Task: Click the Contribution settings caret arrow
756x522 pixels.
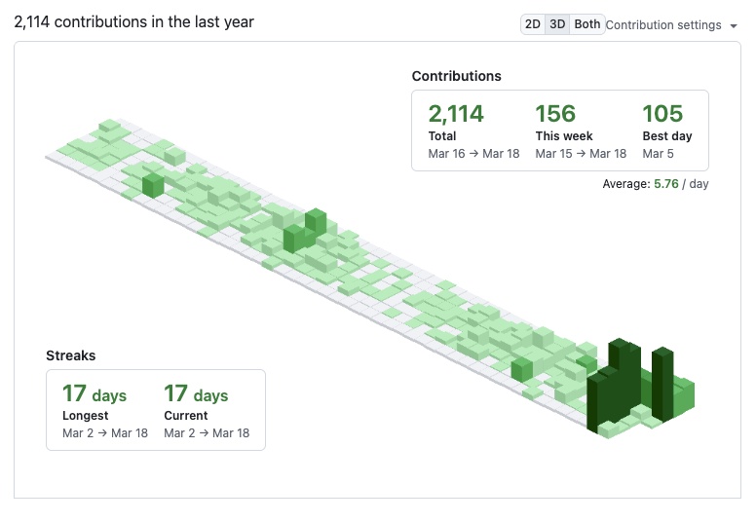Action: (x=734, y=26)
